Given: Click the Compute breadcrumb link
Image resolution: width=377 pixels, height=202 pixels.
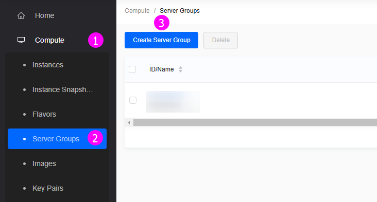Looking at the screenshot, I should click(x=137, y=11).
